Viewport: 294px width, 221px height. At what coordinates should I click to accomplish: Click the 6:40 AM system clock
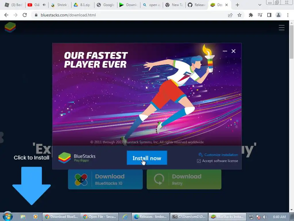pos(279,217)
